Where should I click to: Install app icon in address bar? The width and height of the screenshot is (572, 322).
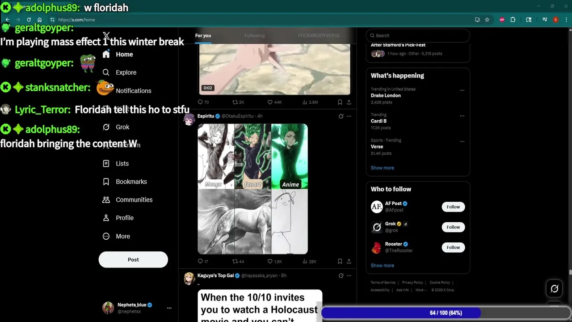point(477,20)
